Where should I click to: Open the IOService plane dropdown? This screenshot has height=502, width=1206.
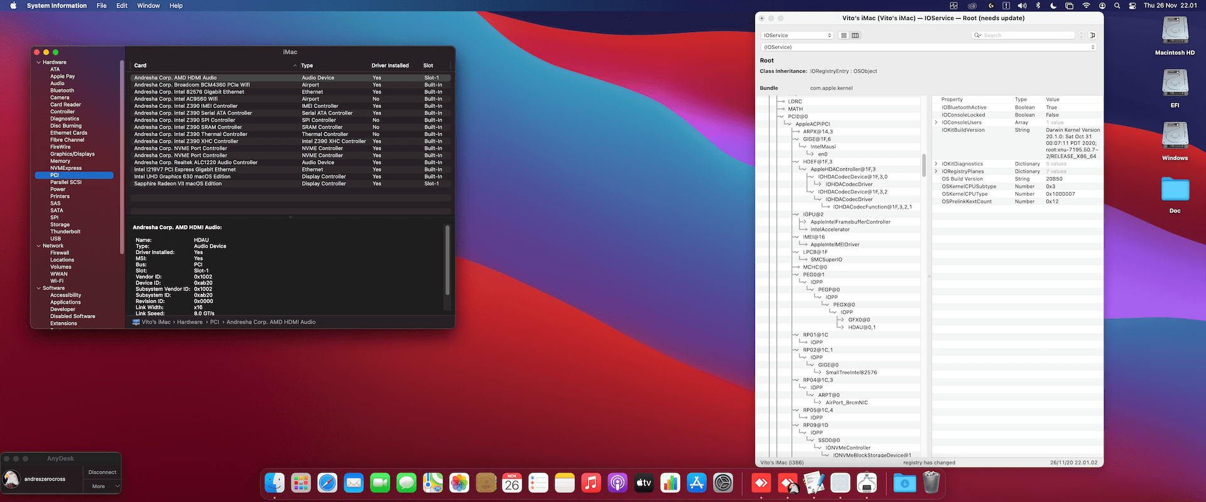click(797, 35)
